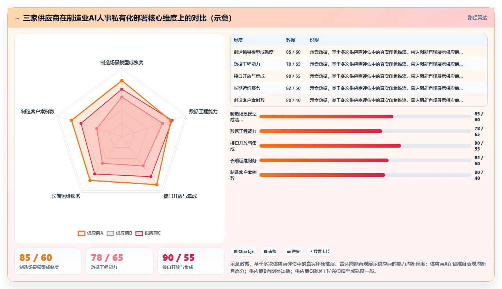Click the 制造场景模型成熟 progress bar
Viewport: 502px width, 289px height.
pos(366,117)
